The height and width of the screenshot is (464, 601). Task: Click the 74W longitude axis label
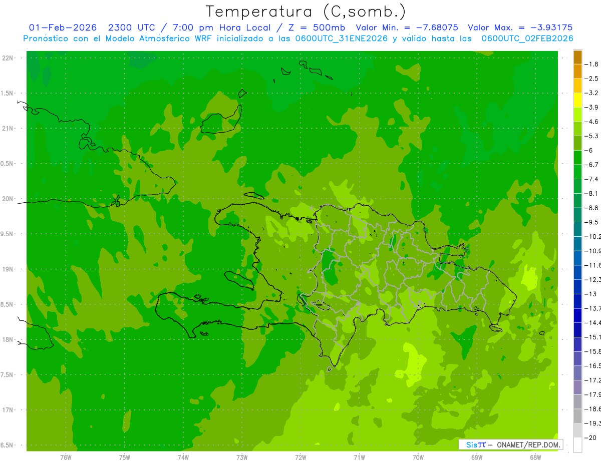183,458
